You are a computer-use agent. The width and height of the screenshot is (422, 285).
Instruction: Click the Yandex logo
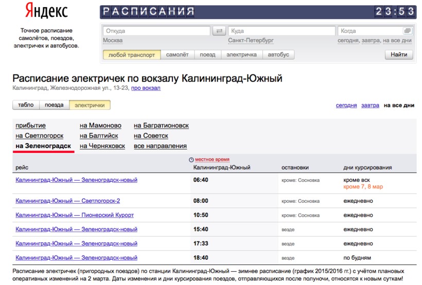click(x=46, y=11)
